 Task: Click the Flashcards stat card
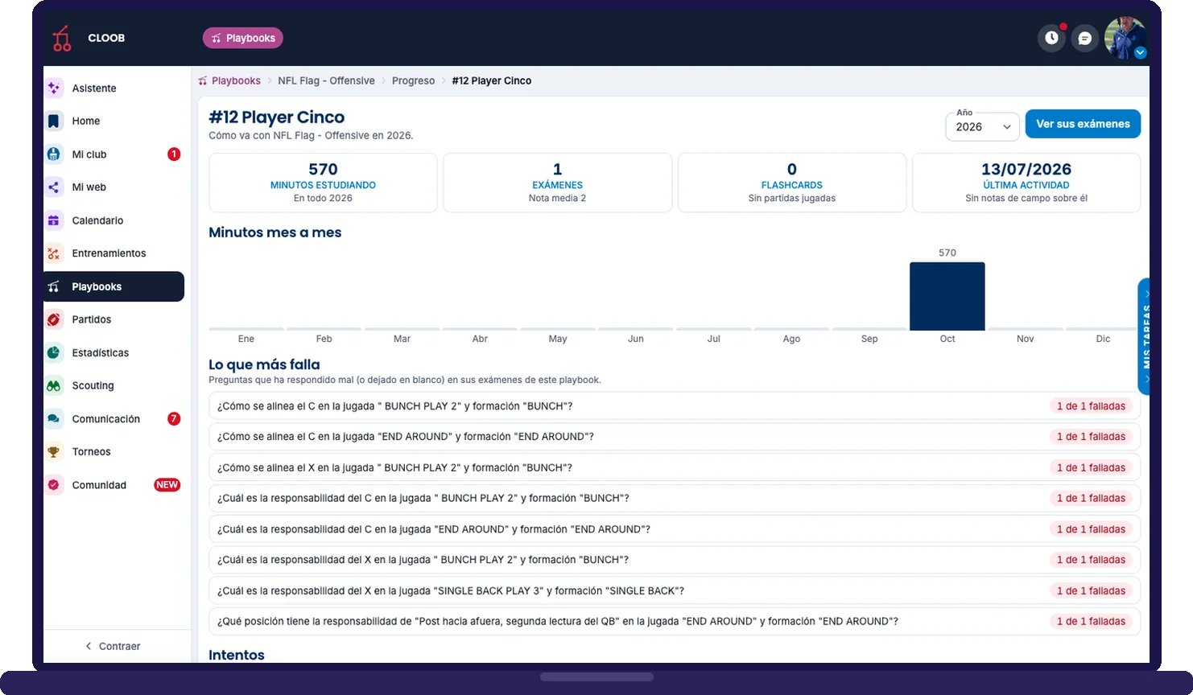point(792,183)
